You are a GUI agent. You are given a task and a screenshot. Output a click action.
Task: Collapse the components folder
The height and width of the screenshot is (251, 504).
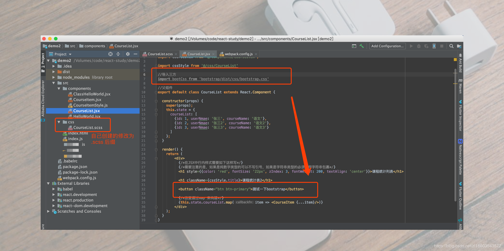click(x=59, y=89)
